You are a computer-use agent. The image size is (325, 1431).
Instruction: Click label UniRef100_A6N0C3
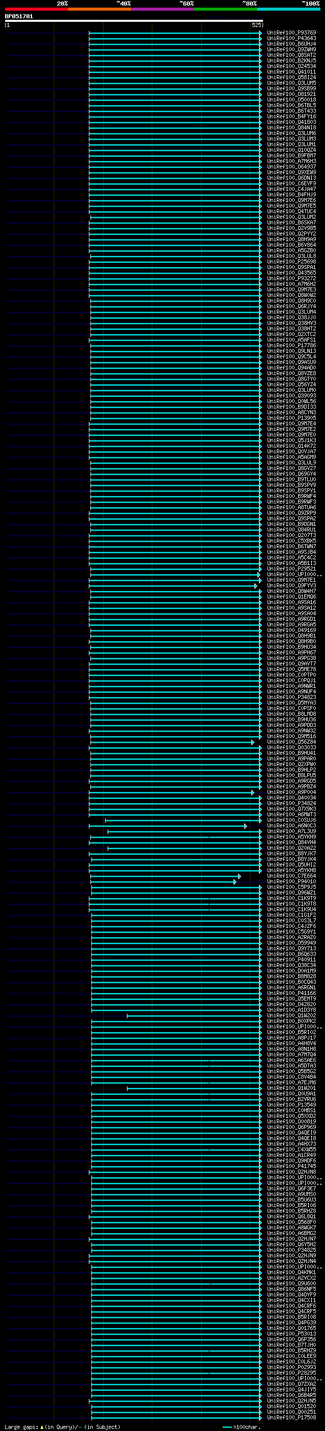(x=291, y=826)
